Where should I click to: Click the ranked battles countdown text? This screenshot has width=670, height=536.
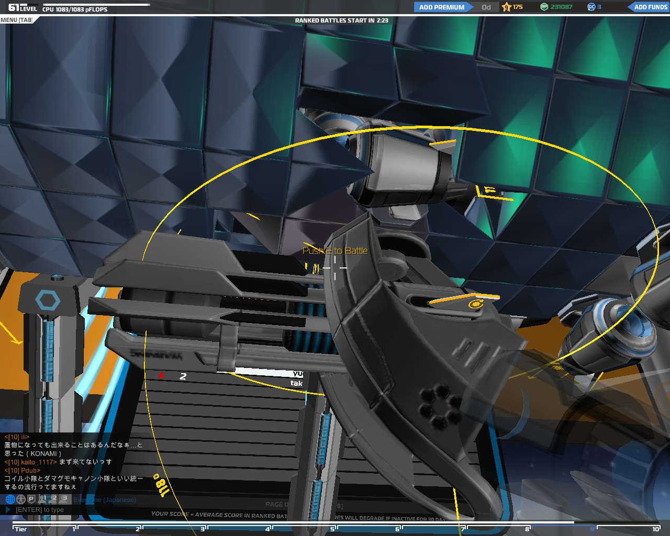tap(342, 20)
